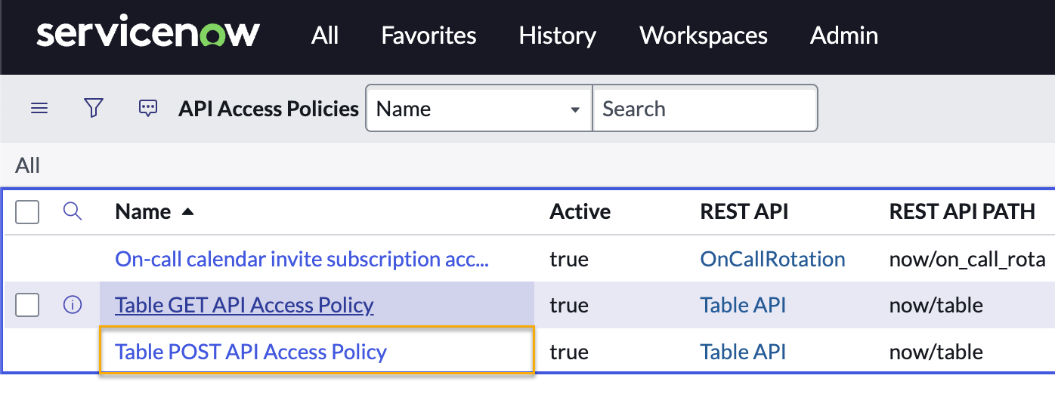
Task: Click the ServiceNow logo
Action: pyautogui.click(x=148, y=35)
